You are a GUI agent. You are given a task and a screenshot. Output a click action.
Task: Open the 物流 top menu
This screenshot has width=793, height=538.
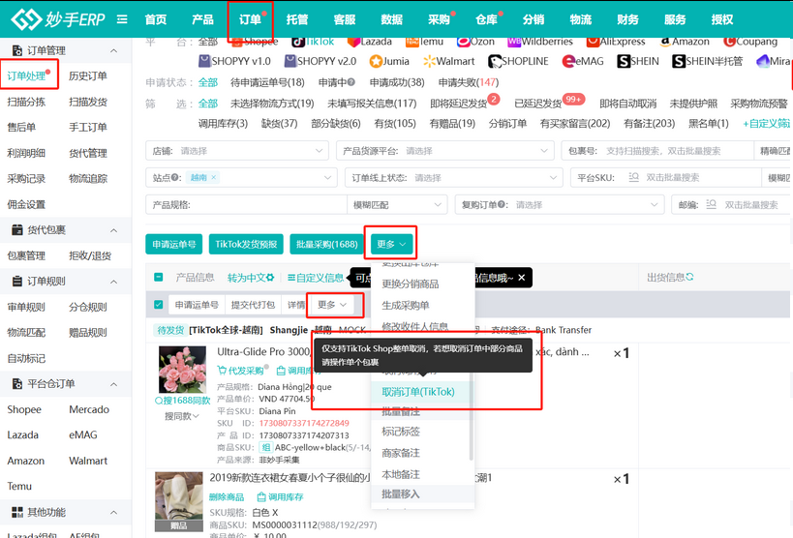coord(581,19)
